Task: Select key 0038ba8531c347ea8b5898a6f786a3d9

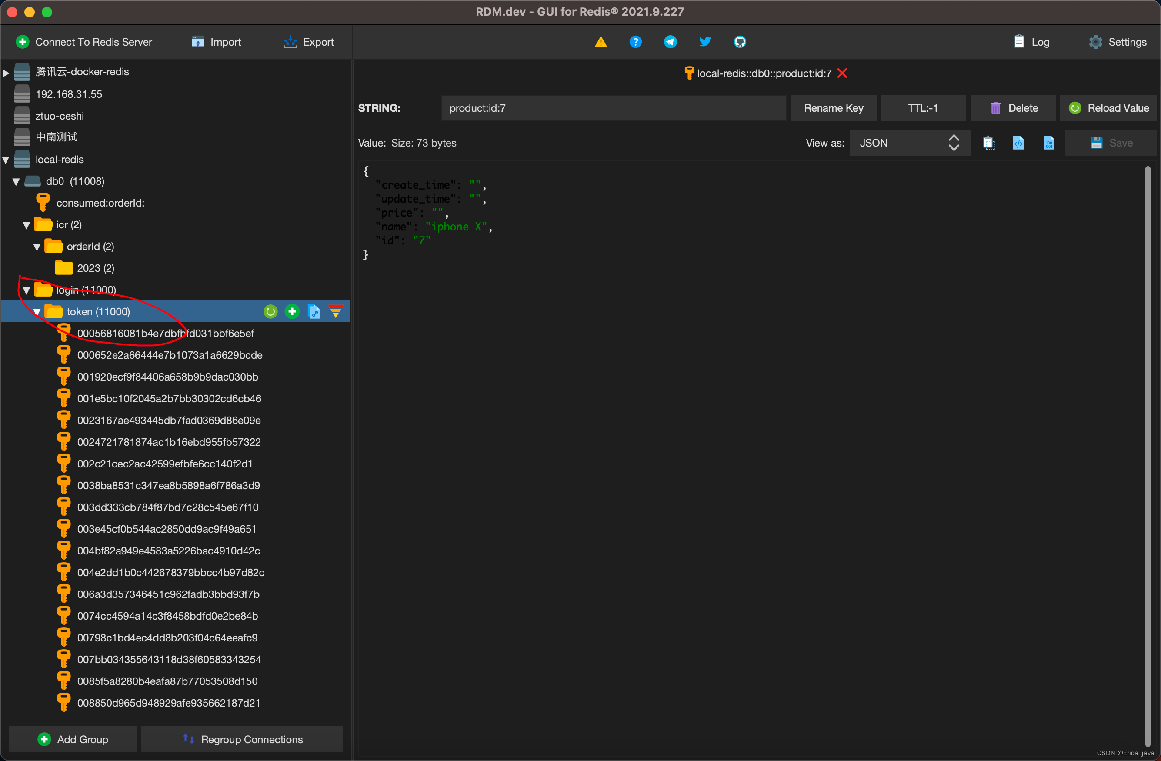Action: [x=168, y=485]
